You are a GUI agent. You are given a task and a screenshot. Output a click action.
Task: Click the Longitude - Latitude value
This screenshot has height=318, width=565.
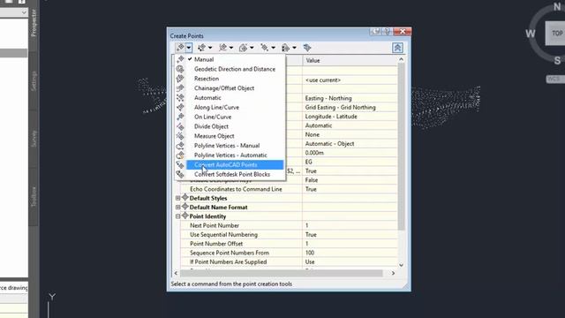(350, 117)
